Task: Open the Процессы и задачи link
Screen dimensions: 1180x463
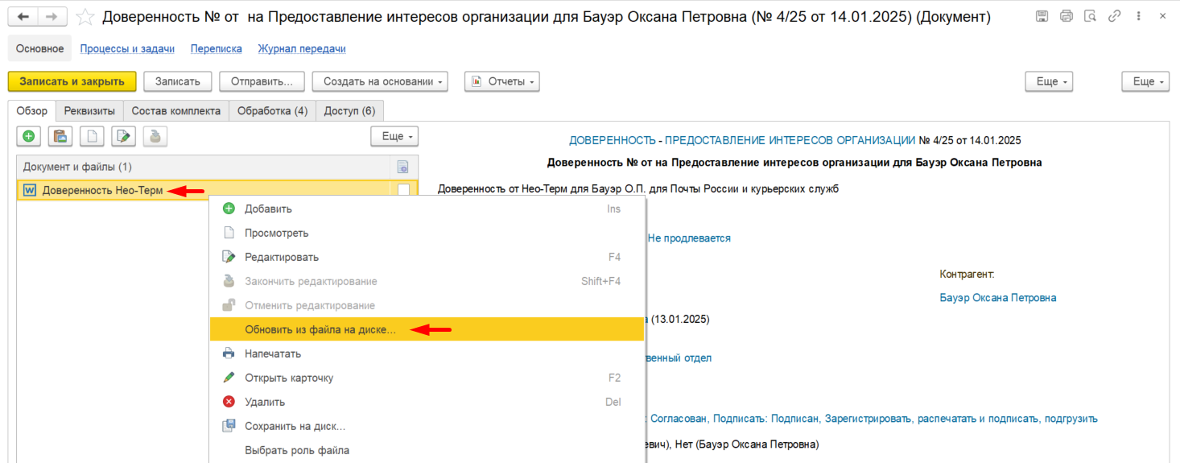Action: coord(127,48)
